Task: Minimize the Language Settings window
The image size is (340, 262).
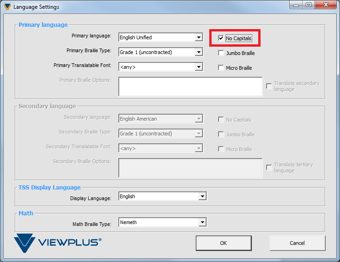Action: click(x=296, y=5)
